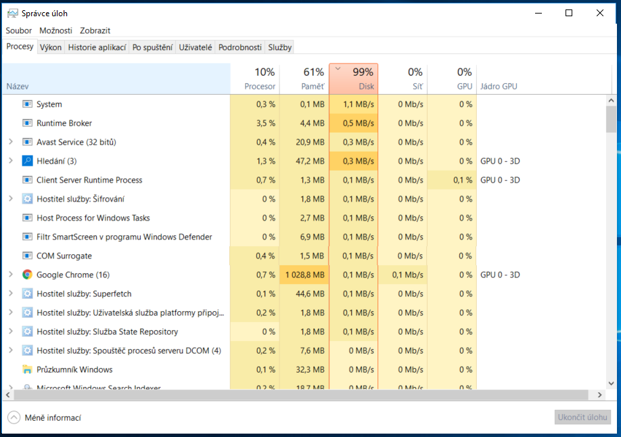Image resolution: width=621 pixels, height=437 pixels.
Task: Click the horizontal scrollbar of the process list
Action: click(x=304, y=395)
